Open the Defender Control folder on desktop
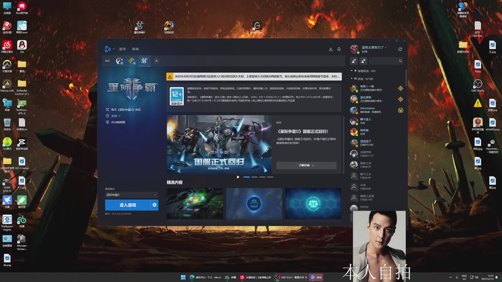This screenshot has height=282, width=502. (22, 87)
